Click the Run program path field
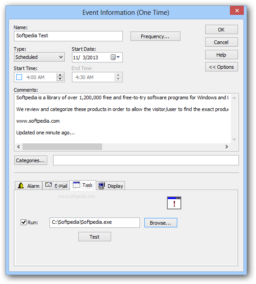 pyautogui.click(x=94, y=222)
